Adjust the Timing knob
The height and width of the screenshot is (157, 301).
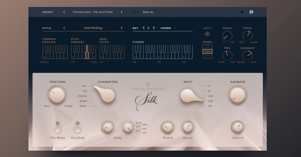[247, 36]
